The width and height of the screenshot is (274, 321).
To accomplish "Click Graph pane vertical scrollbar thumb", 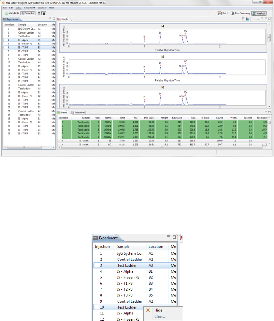I will (x=269, y=37).
